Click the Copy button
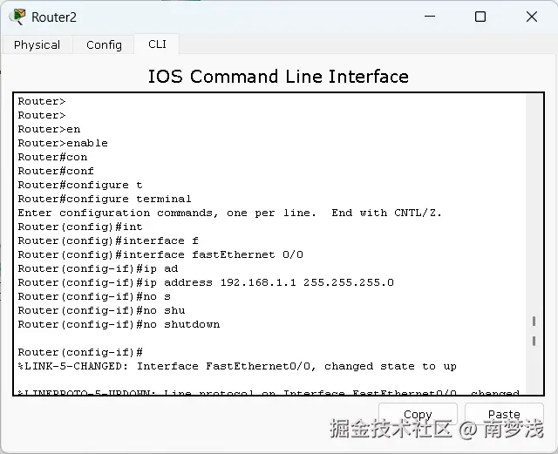The height and width of the screenshot is (454, 558). 418,414
